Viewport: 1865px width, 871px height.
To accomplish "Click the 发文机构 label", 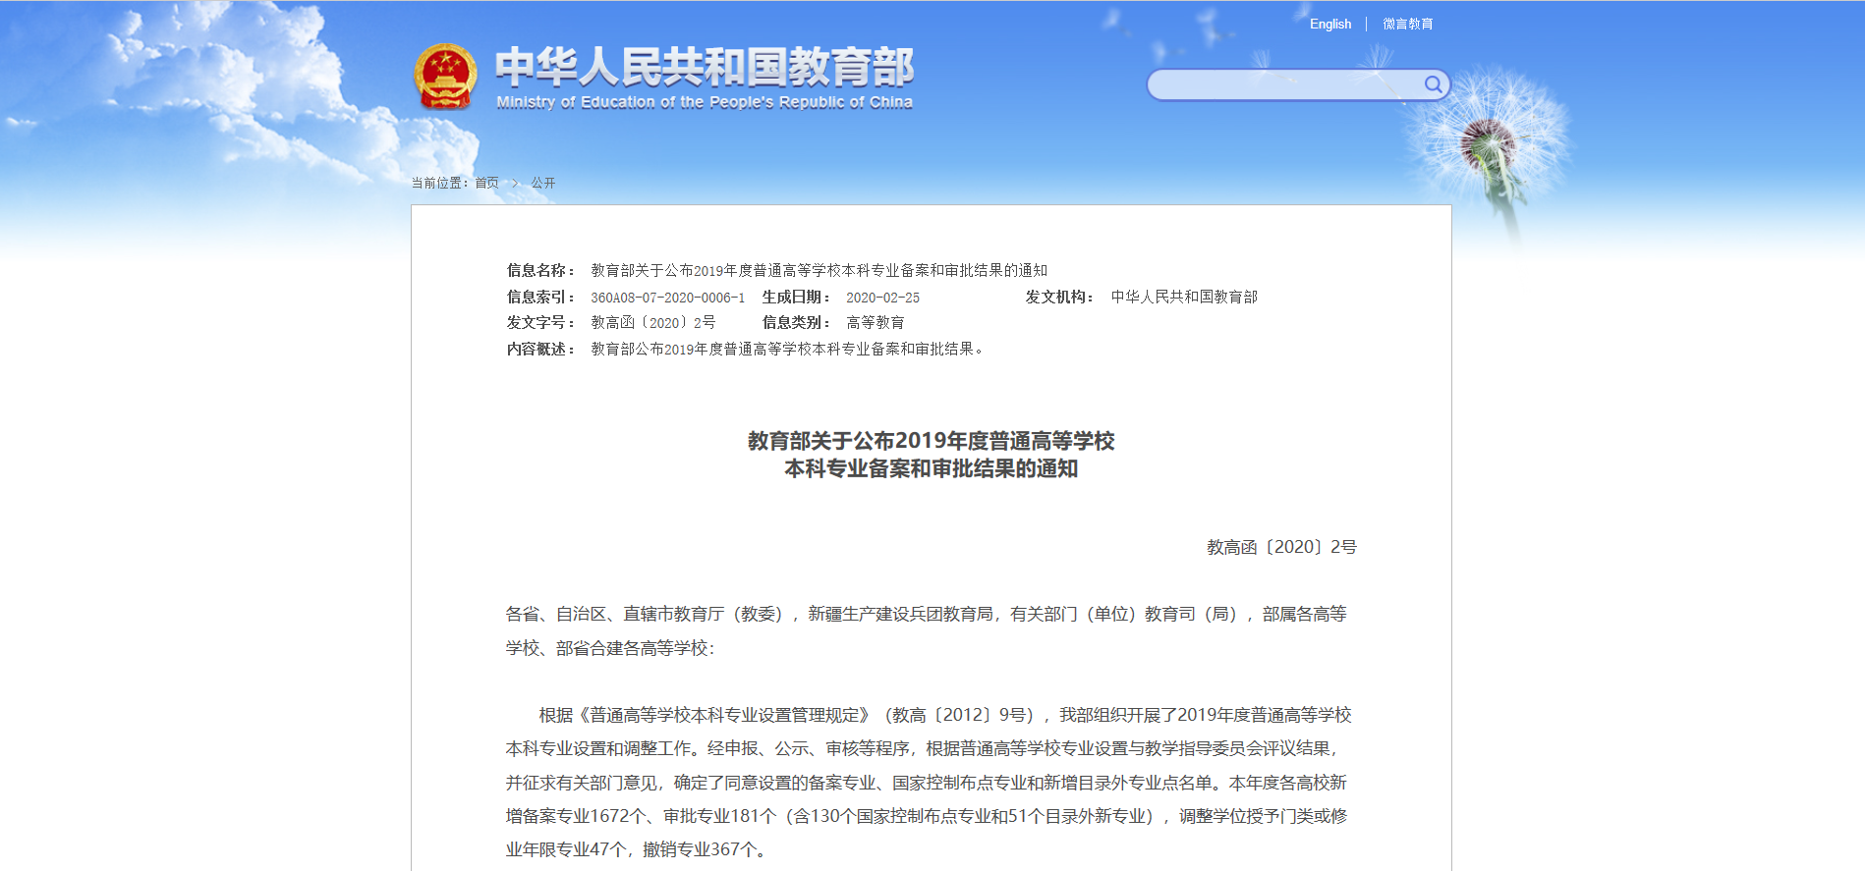I will 1060,297.
